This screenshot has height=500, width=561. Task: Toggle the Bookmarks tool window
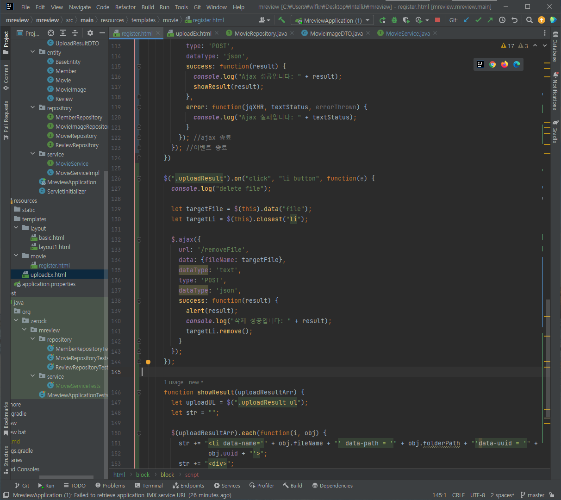6,419
